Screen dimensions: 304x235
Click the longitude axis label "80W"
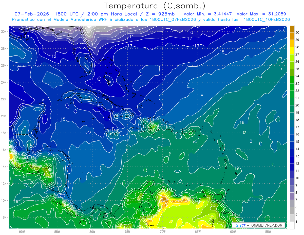pos(92,232)
